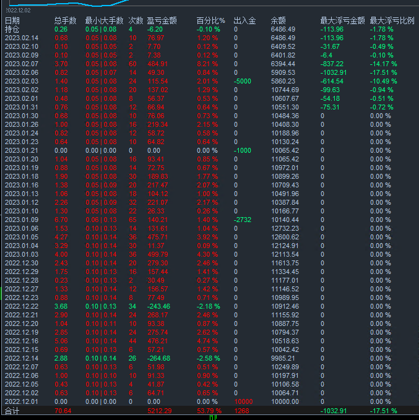Click the -2732 withdrawal value

[x=243, y=220]
